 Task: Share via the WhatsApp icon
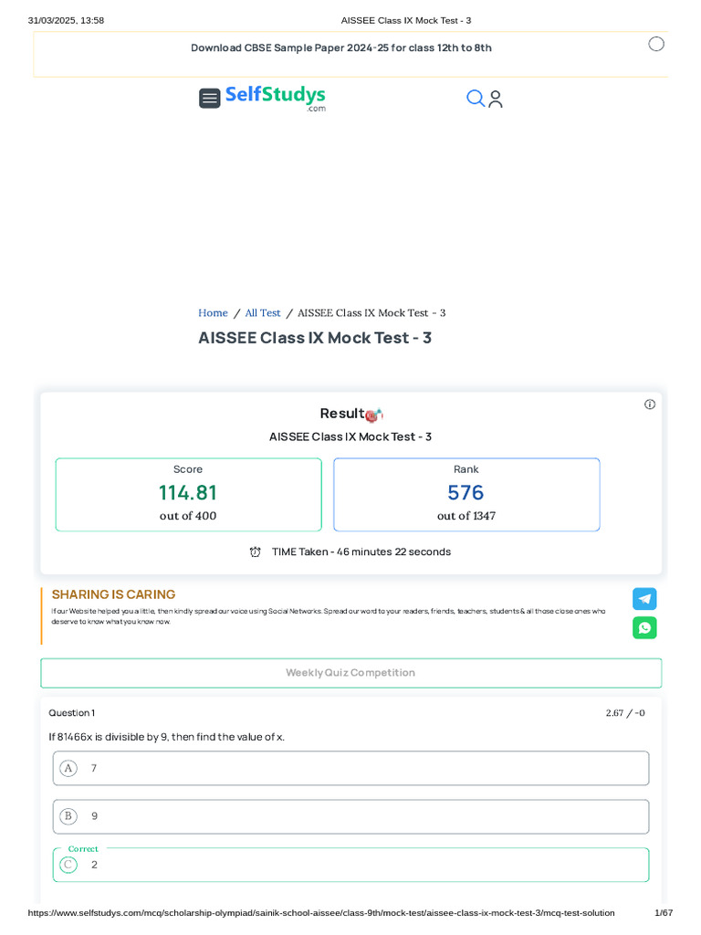pos(644,627)
